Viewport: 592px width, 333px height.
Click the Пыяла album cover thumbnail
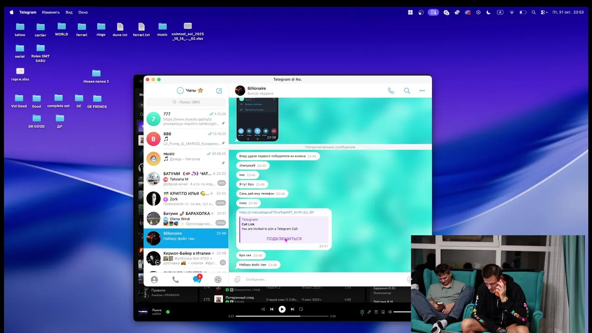pyautogui.click(x=143, y=312)
